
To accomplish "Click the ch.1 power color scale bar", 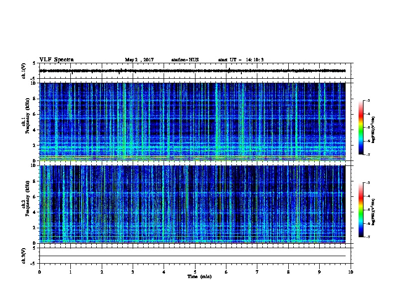I will (x=361, y=128).
